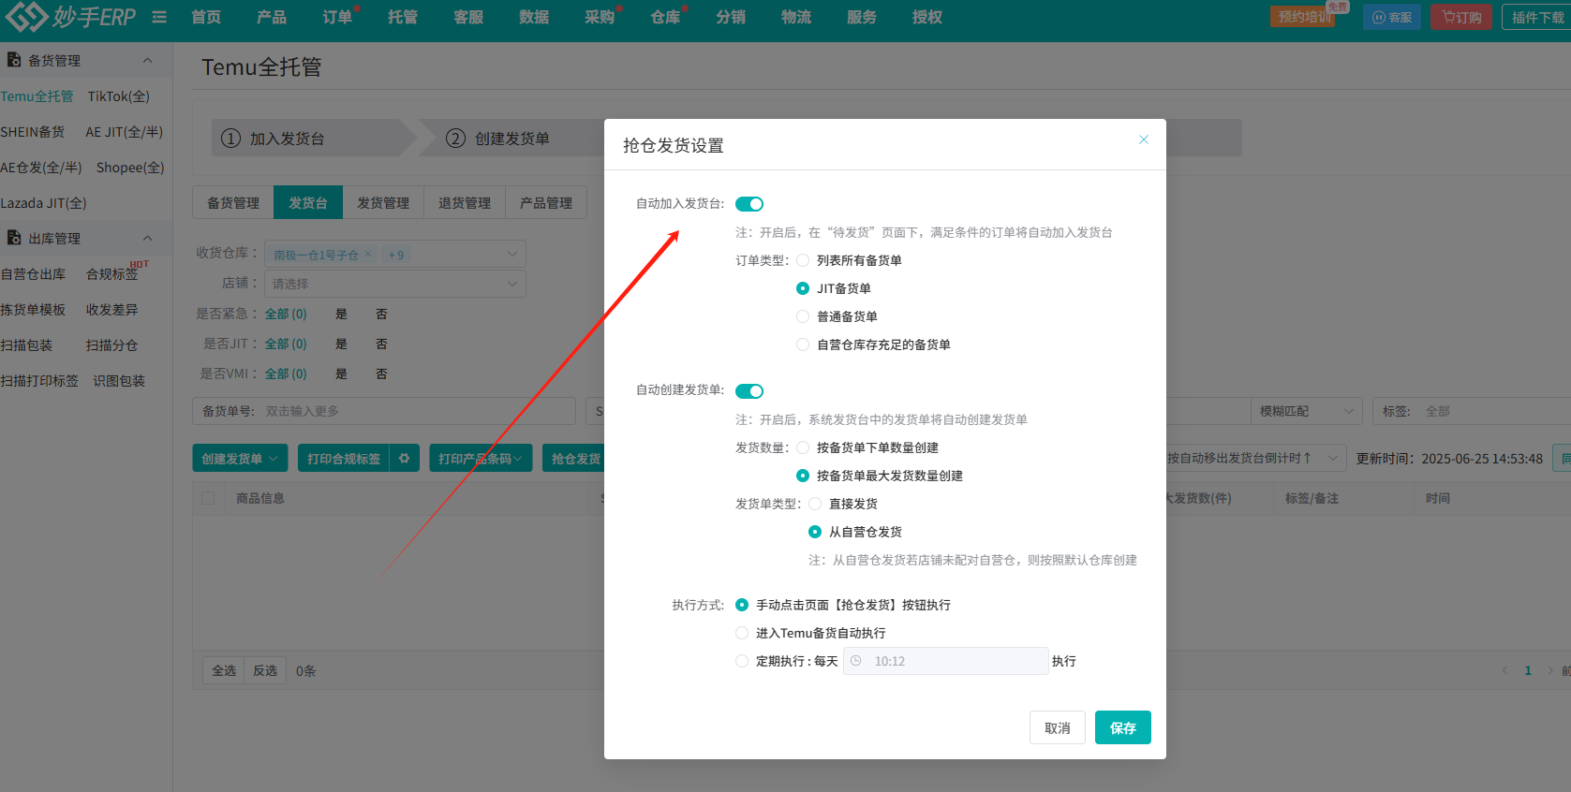
Task: Open 识图包装 in the sidebar
Action: (x=119, y=381)
